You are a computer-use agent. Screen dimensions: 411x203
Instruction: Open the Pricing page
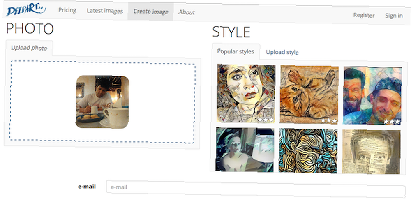click(67, 10)
